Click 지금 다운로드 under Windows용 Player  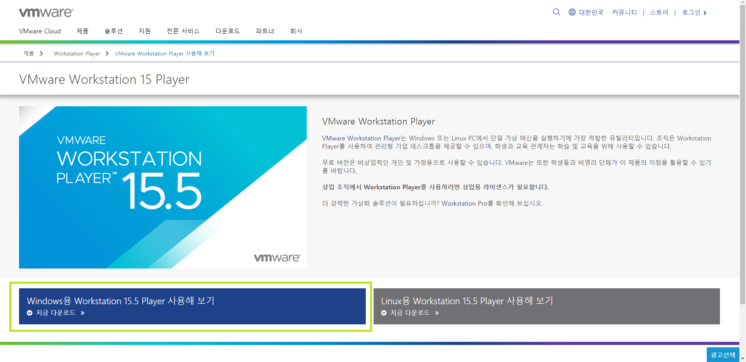click(56, 313)
